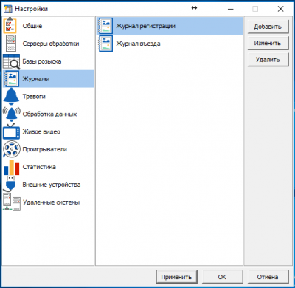Click the Обработка данных ringing bell icon

click(x=11, y=114)
